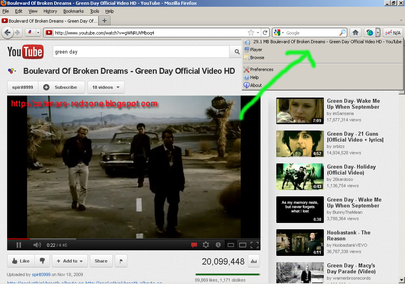Open the URL bar history dropdown arrow
405x284 pixels.
click(258, 33)
